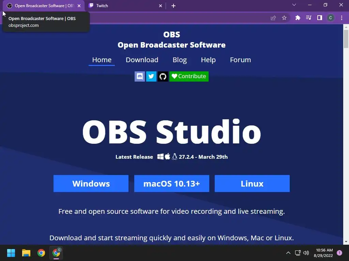Download OBS Studio for Windows

(x=91, y=184)
